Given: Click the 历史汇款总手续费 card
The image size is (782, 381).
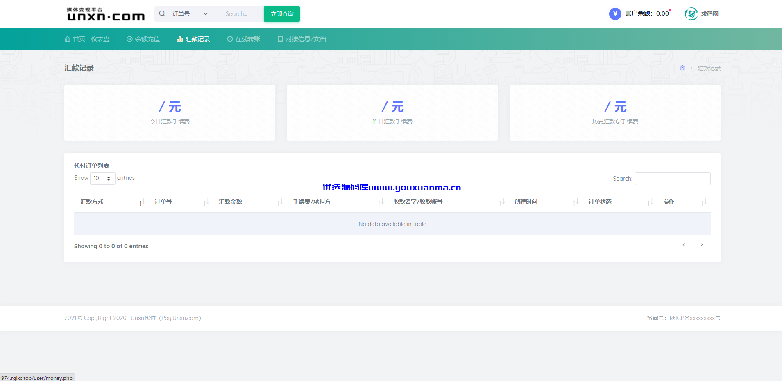Looking at the screenshot, I should (x=615, y=113).
